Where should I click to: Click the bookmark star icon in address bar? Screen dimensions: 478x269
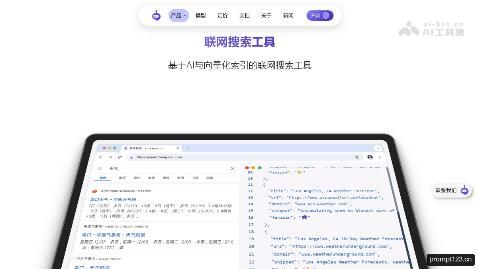click(357, 157)
